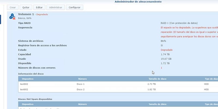Click the Sistema de archivos label
Image resolution: width=218 pixels, height=109 pixels.
31,41
